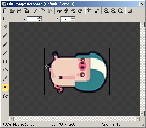Select the Color picker eyedropper tool
Viewport: 146px width, 128px height.
point(5,79)
